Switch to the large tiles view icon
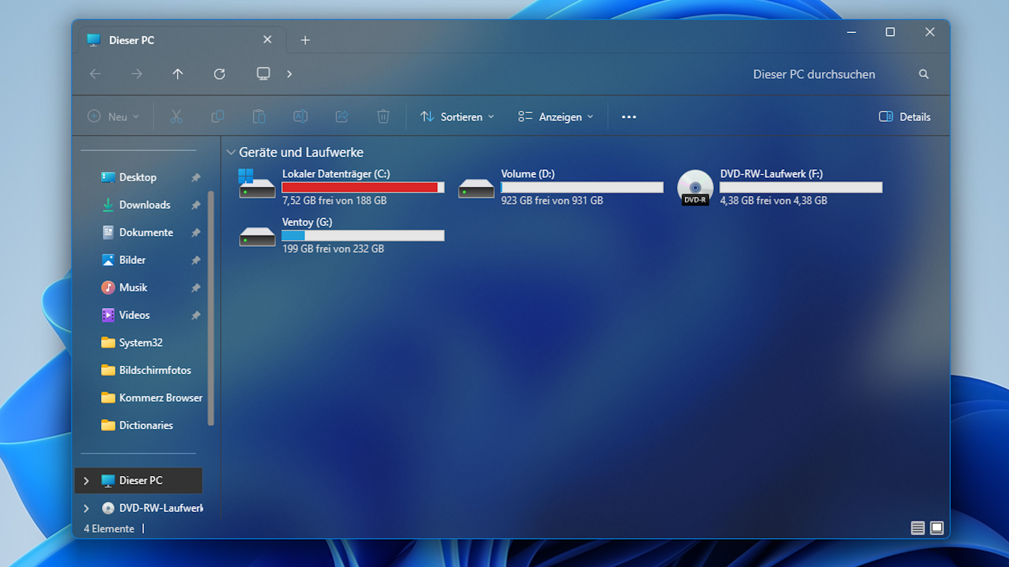The height and width of the screenshot is (567, 1009). (937, 528)
